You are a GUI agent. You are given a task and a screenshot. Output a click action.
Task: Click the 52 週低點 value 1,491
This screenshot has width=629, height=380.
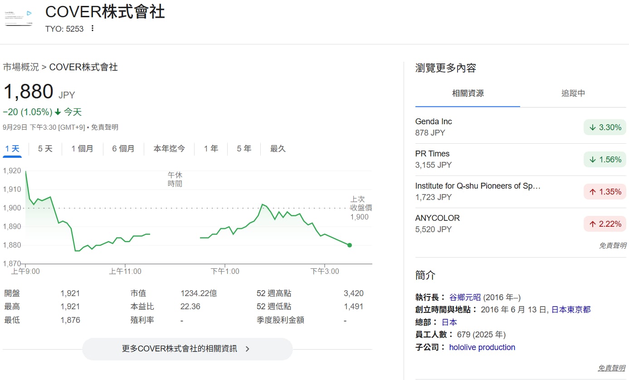(354, 307)
